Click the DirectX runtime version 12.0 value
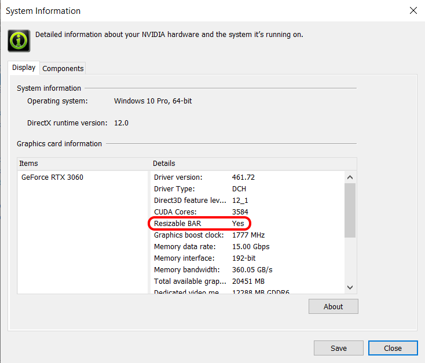 [x=121, y=123]
